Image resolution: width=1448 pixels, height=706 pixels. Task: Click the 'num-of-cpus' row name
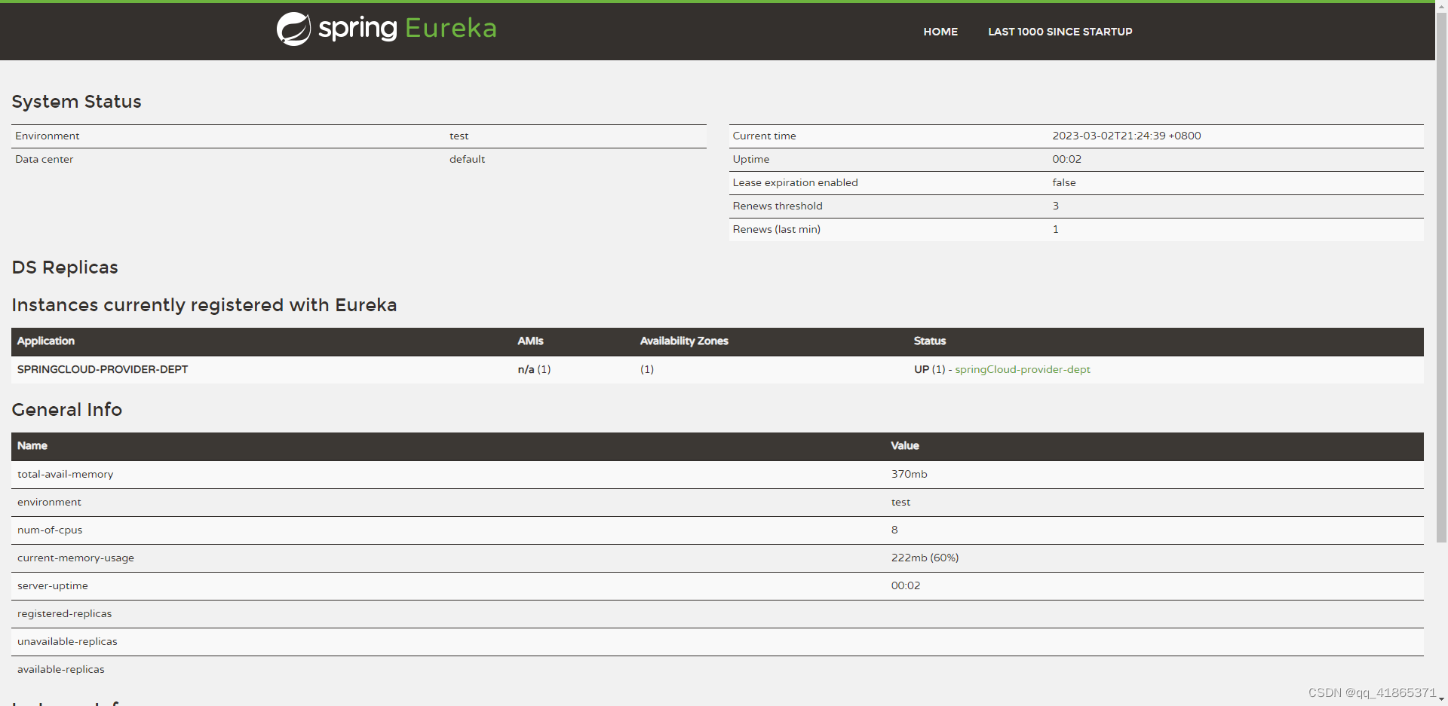coord(50,530)
